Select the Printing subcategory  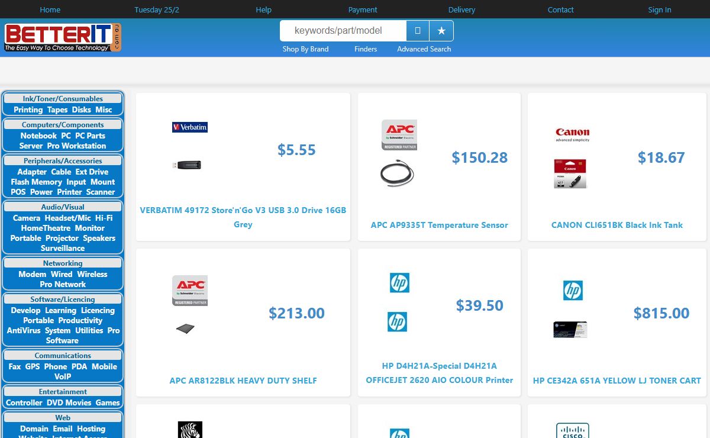(x=28, y=110)
